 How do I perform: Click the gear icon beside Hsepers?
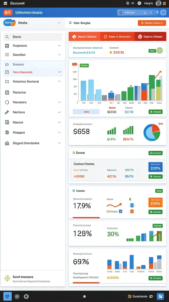coord(7,132)
